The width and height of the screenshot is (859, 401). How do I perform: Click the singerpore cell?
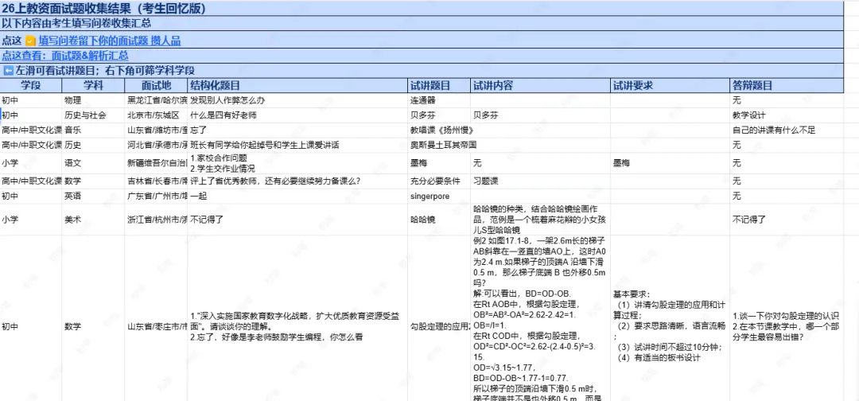[439, 196]
